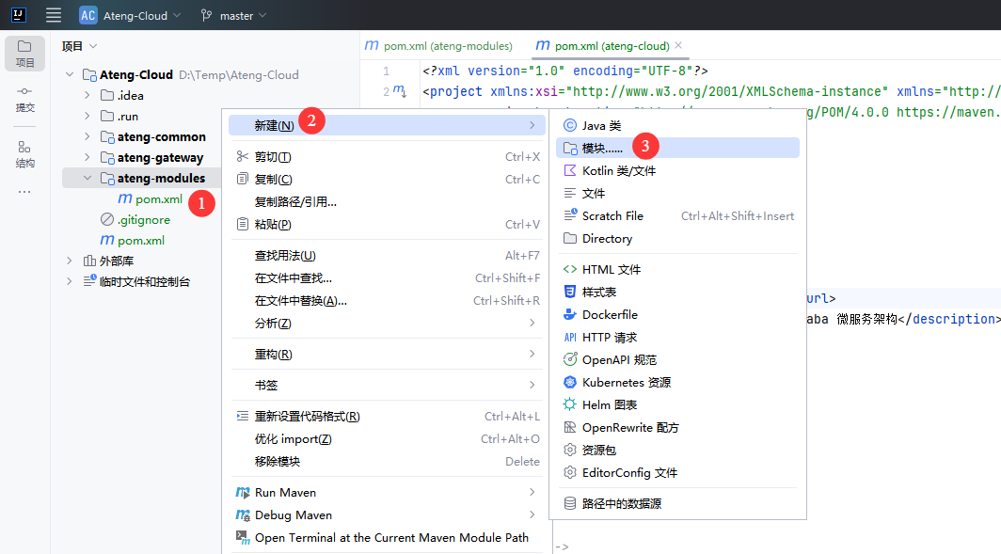Switch to pom.xml (ateng-modules) tab

pyautogui.click(x=438, y=45)
